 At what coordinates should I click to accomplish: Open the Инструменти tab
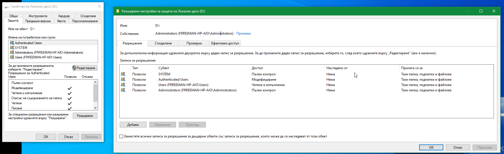(38, 16)
